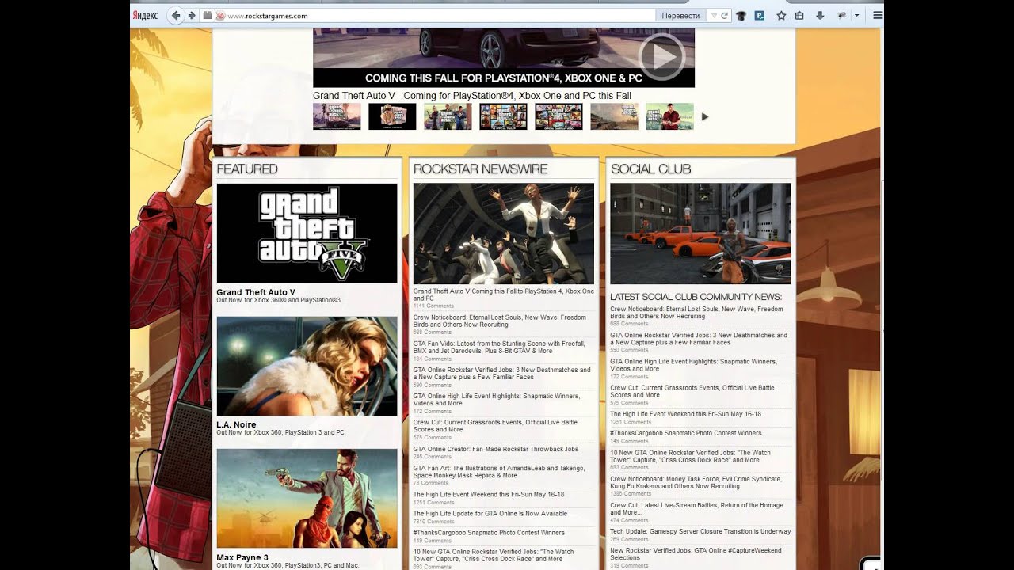Viewport: 1014px width, 570px height.
Task: Expand the toolbar extension dropdown arrow
Action: coord(856,15)
